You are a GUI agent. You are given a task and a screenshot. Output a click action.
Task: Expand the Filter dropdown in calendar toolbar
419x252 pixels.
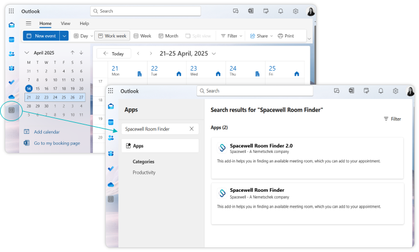pyautogui.click(x=241, y=36)
